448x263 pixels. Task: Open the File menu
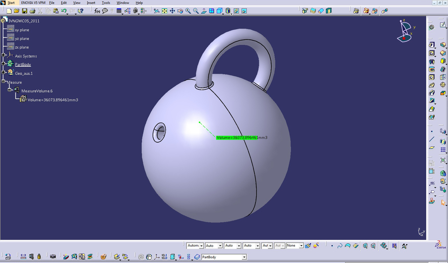(52, 3)
